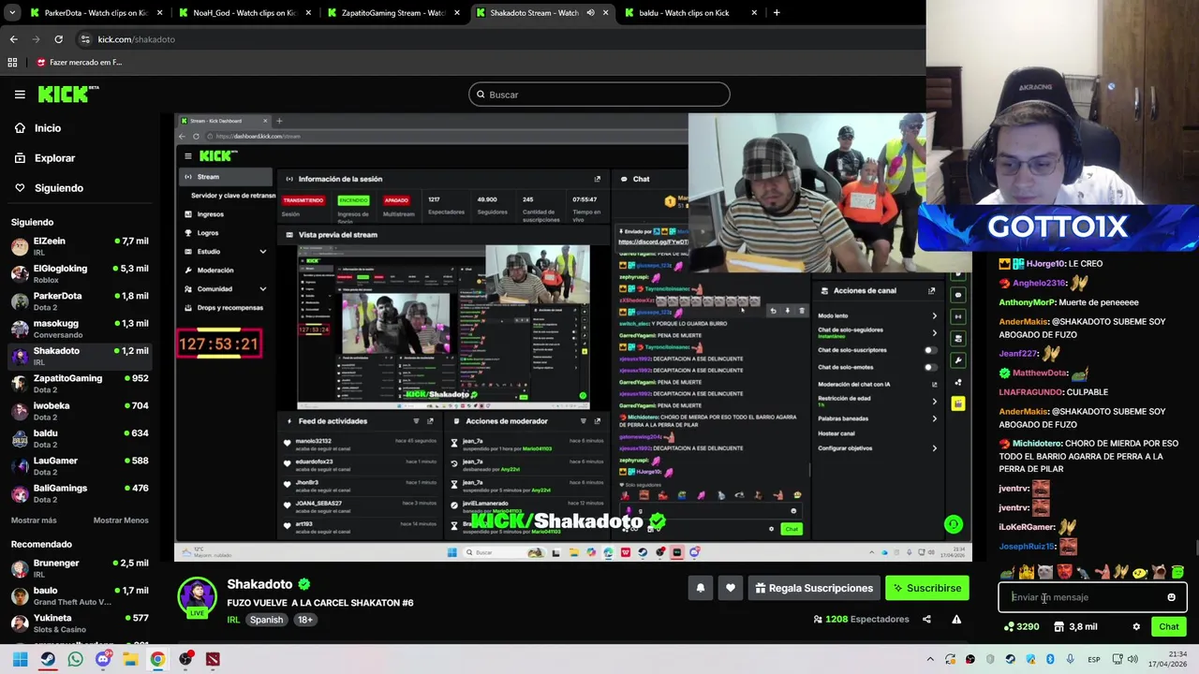Click the Suscribirse button
The height and width of the screenshot is (674, 1199).
pyautogui.click(x=927, y=588)
